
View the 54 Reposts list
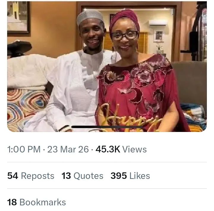[x=31, y=176]
